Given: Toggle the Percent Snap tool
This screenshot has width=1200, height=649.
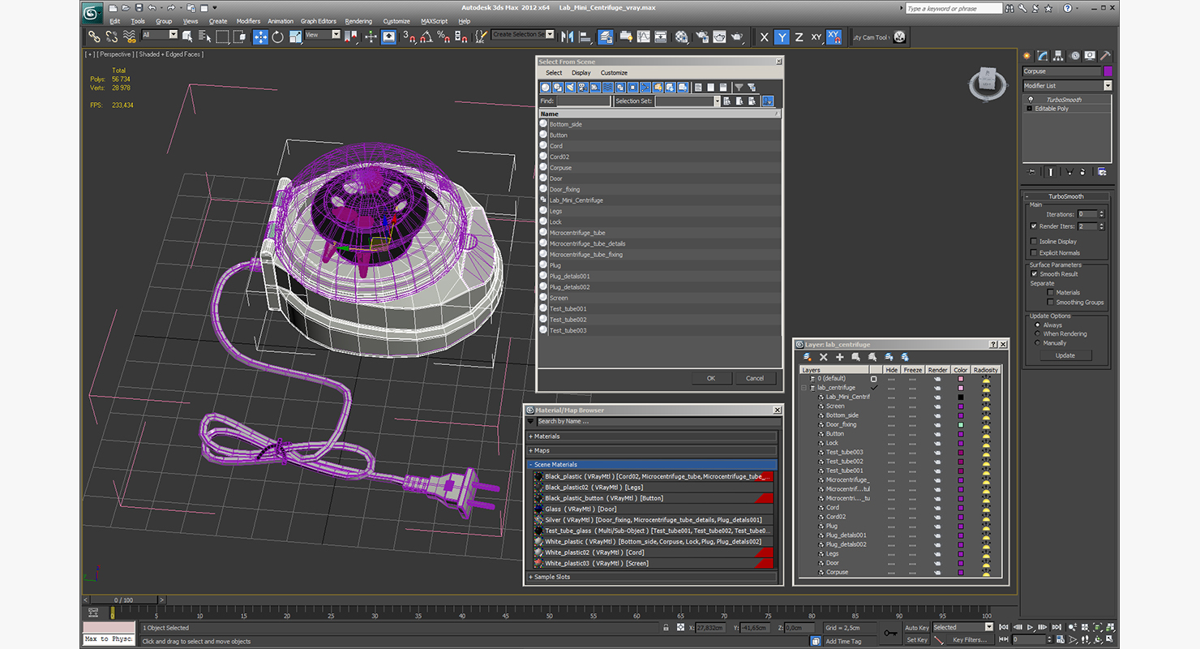Looking at the screenshot, I should pyautogui.click(x=444, y=37).
